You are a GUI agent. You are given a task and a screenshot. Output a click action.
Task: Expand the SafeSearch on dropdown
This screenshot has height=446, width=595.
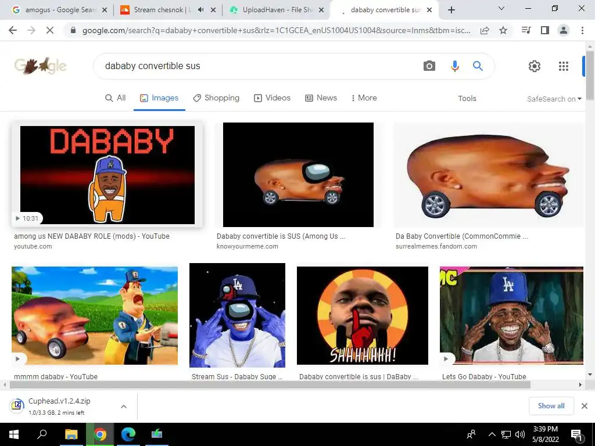click(554, 99)
